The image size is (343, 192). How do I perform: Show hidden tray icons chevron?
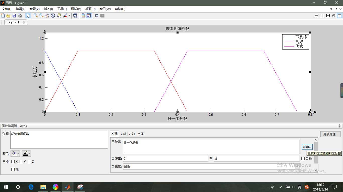click(281, 187)
